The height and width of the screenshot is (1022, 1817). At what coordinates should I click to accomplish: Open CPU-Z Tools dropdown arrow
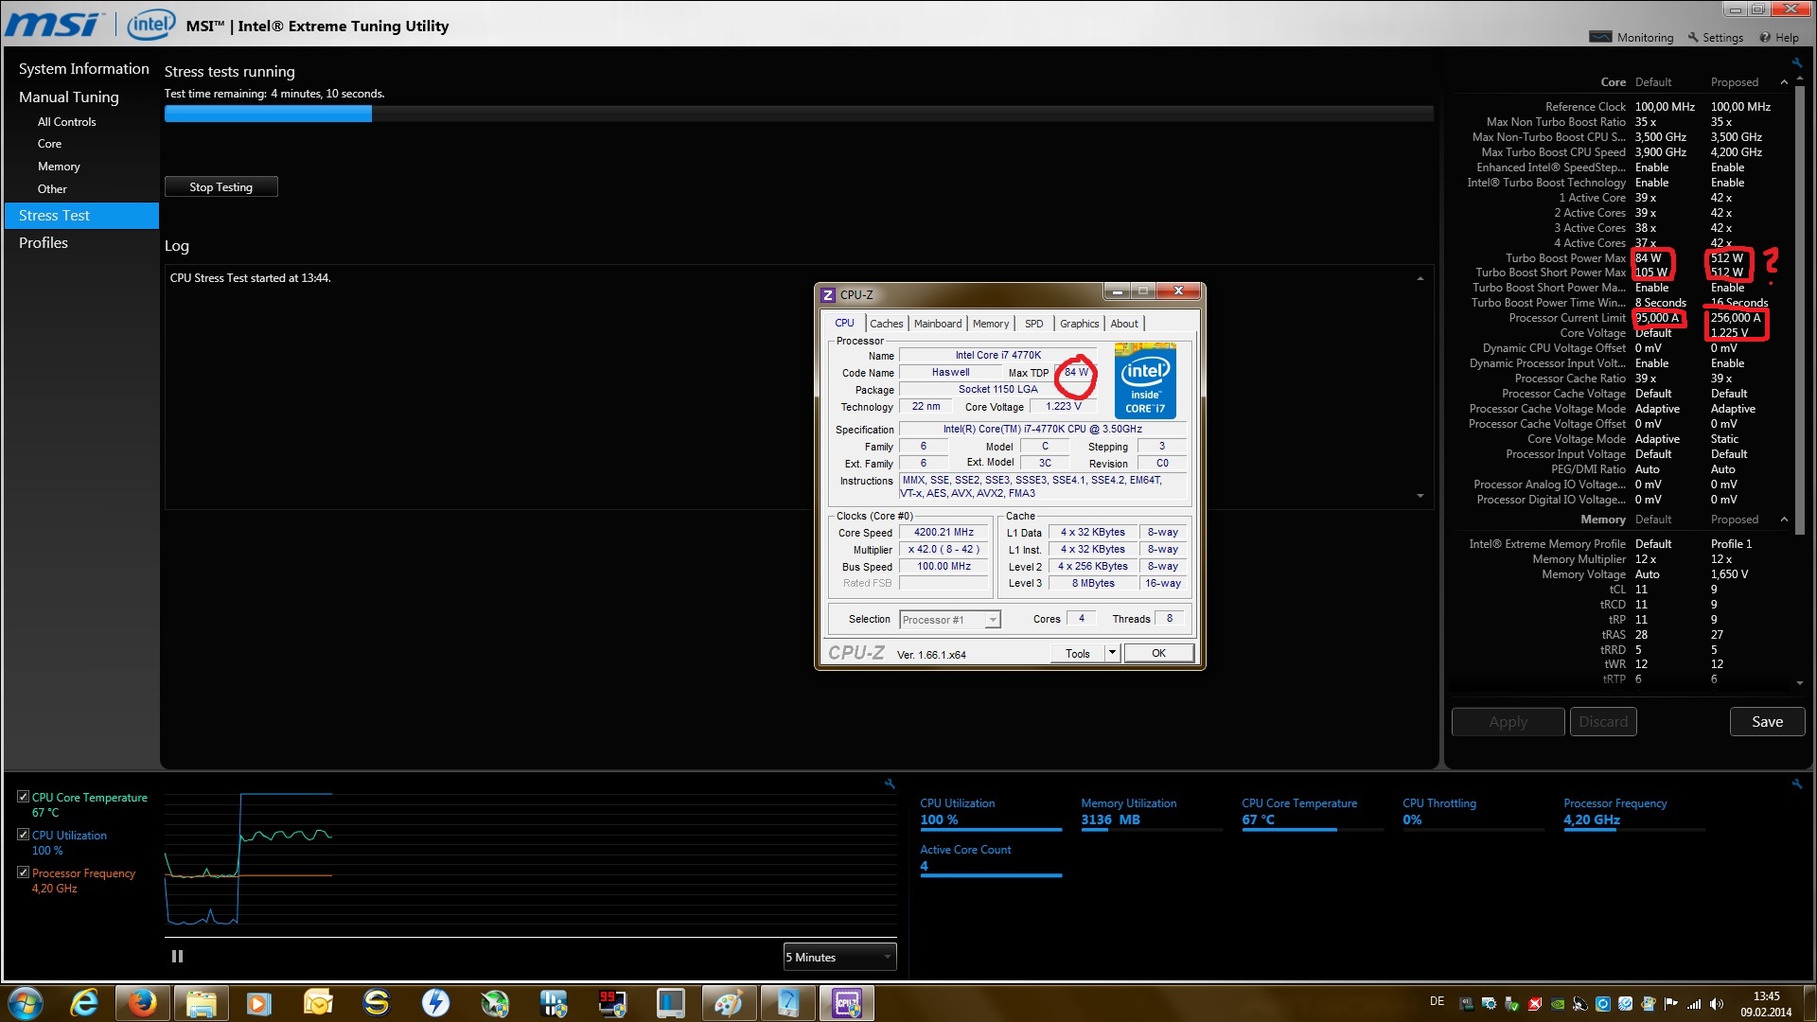(x=1112, y=653)
